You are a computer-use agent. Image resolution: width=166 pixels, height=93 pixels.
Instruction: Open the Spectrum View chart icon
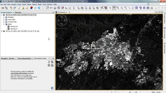click(66, 8)
